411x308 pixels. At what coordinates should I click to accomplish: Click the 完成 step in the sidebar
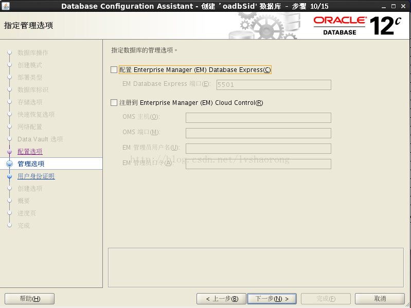(x=24, y=225)
